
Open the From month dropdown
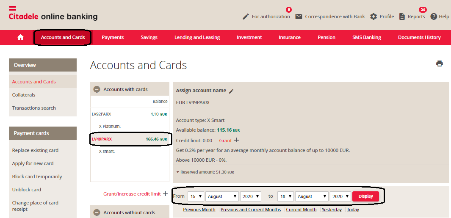[x=222, y=196]
